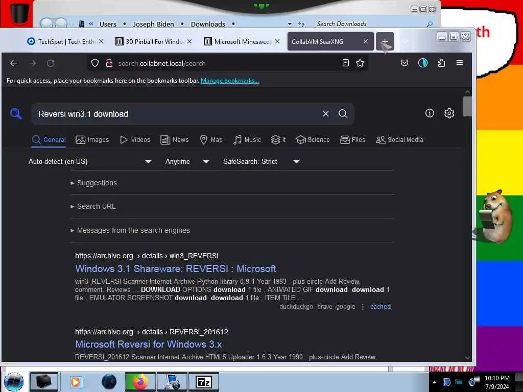Open Firefox from the taskbar
Image resolution: width=523 pixels, height=392 pixels.
[x=140, y=382]
